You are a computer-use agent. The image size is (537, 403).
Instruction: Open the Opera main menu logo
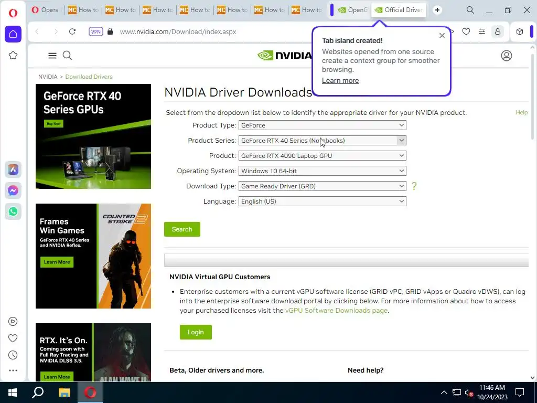click(13, 13)
